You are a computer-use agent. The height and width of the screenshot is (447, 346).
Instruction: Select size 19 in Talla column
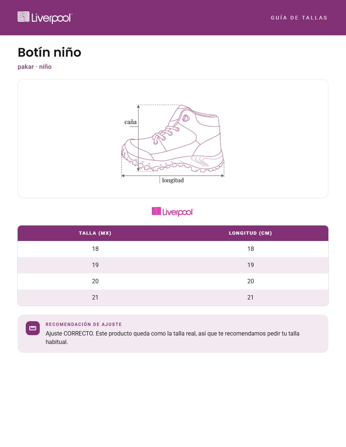(95, 265)
